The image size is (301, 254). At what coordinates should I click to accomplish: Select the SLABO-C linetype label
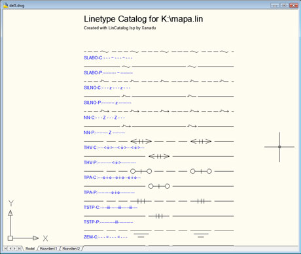(108, 57)
